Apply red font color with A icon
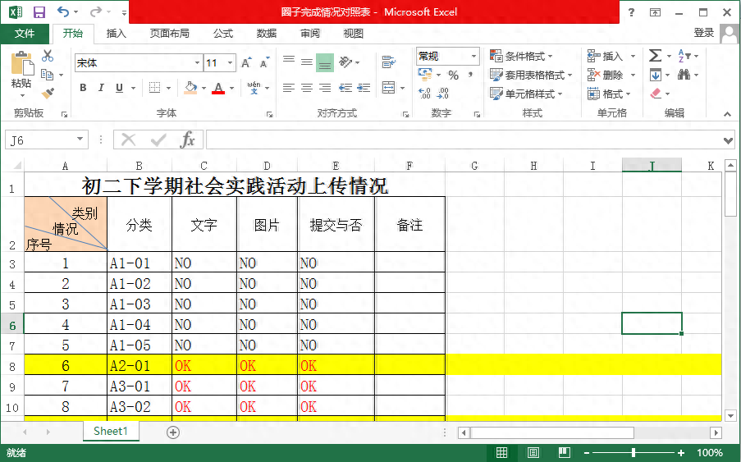 coord(218,87)
